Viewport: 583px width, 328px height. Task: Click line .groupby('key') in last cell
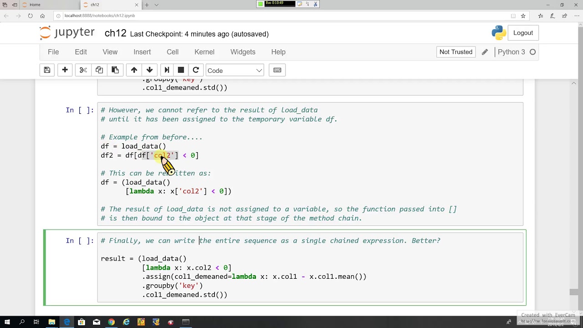(173, 286)
